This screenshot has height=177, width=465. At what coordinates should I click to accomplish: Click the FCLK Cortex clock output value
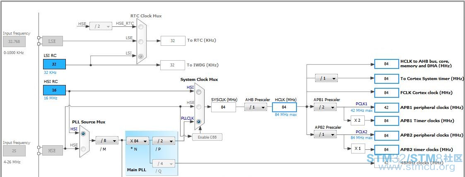coord(386,93)
